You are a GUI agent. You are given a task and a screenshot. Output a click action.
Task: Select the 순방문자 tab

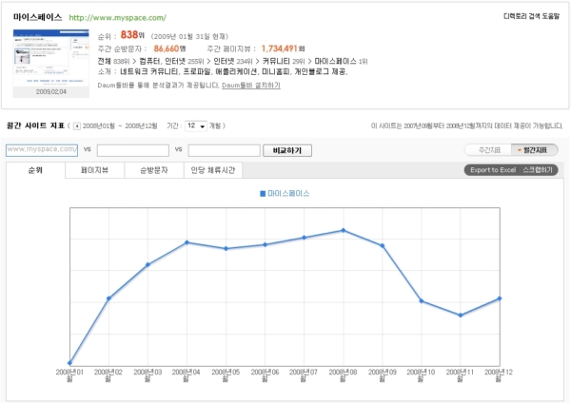pos(153,170)
